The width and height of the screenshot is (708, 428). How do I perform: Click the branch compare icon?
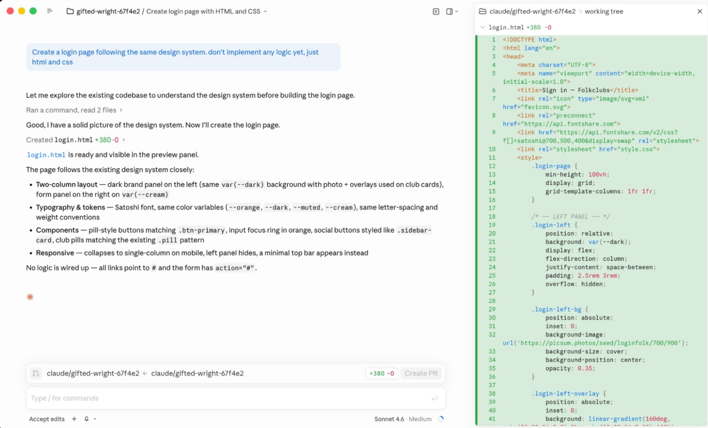[x=36, y=373]
